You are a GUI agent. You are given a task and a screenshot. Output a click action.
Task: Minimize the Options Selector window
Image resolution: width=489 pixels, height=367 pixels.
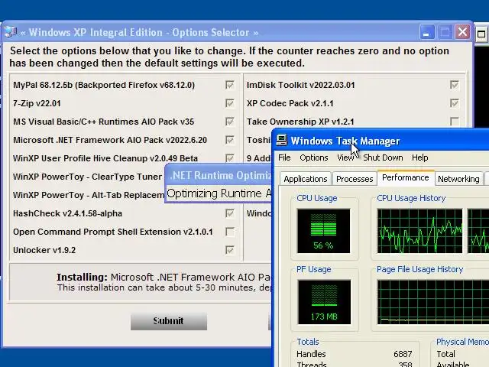tap(426, 32)
